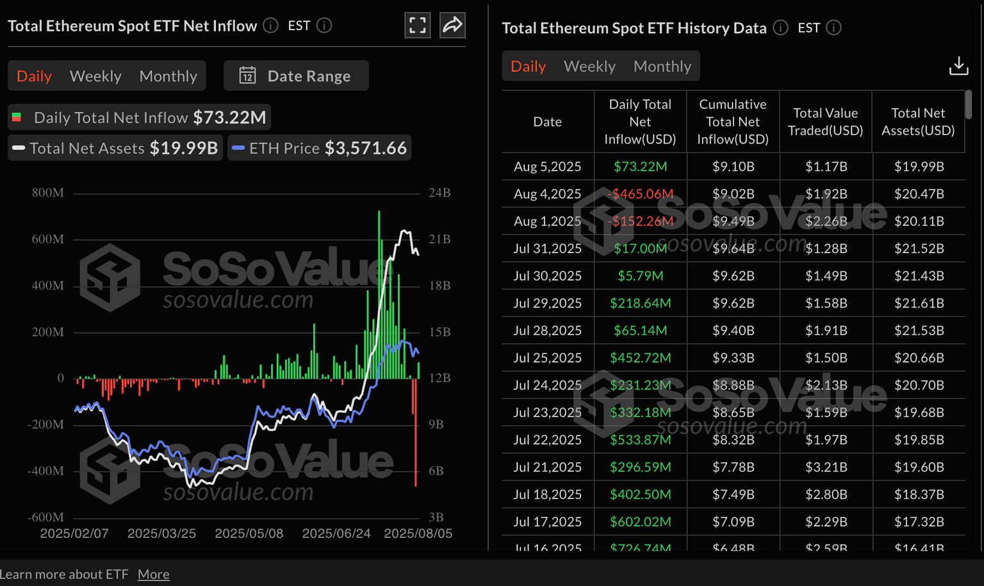Select Daily tab in chart panel

34,76
